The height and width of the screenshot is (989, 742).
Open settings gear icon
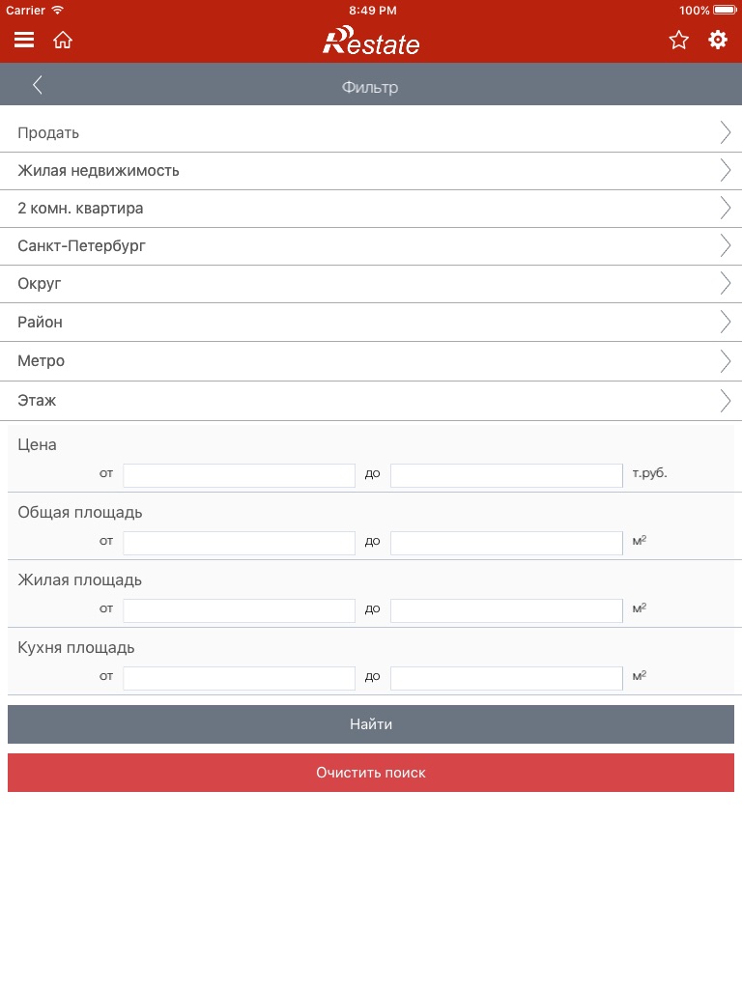718,40
